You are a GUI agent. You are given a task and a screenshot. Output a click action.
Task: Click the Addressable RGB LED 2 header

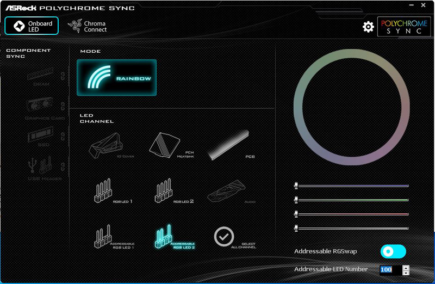(x=165, y=236)
